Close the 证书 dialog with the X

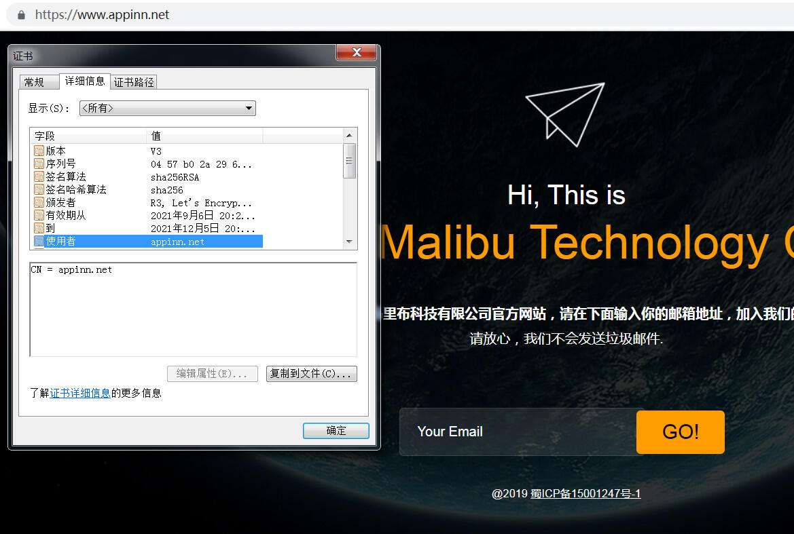point(357,52)
